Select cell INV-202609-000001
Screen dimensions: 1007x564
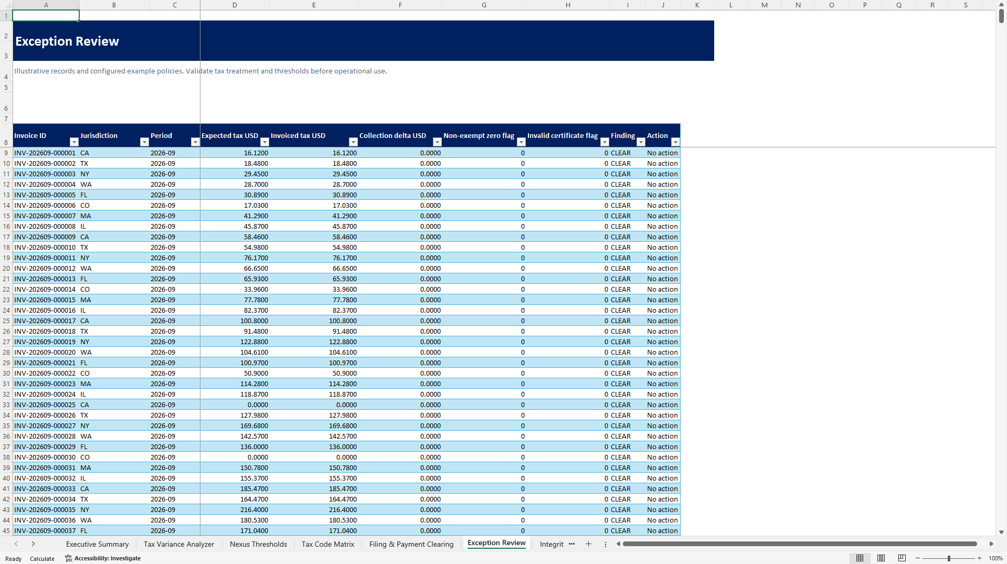click(x=46, y=153)
